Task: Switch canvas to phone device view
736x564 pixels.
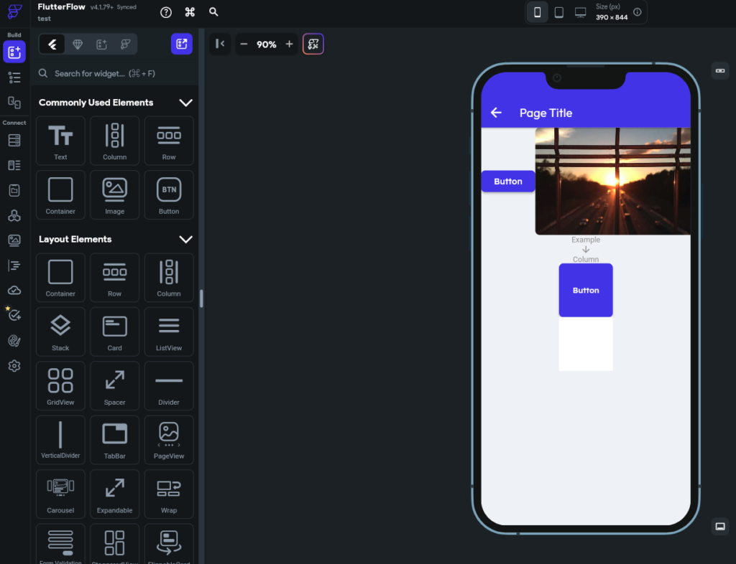Action: (x=537, y=12)
